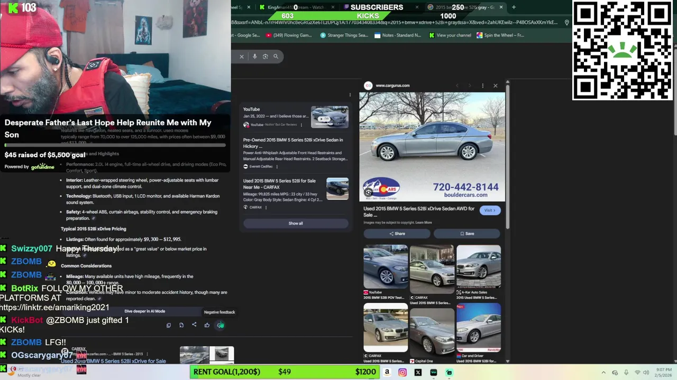Show hidden system tray icons chevron
Screen dimensions: 677x380
click(x=603, y=373)
